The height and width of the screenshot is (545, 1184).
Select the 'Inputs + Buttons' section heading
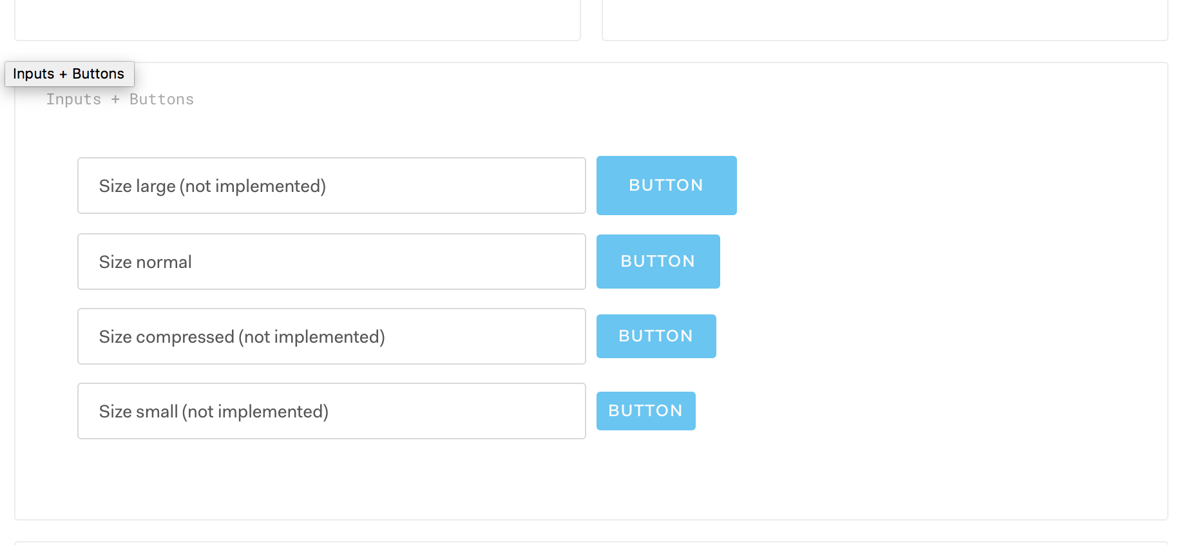tap(120, 99)
